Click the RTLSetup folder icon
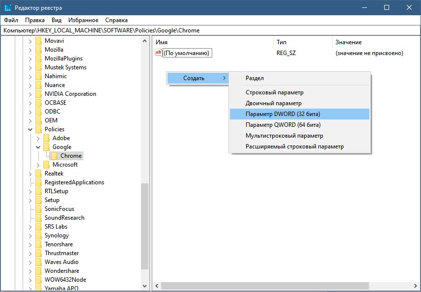 coord(39,192)
